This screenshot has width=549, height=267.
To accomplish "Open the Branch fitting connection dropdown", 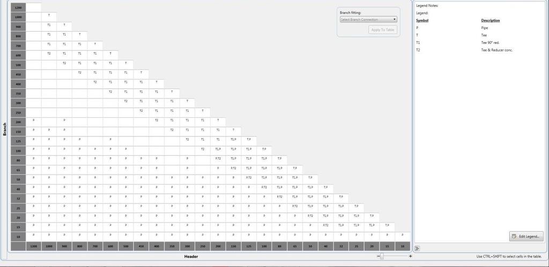I will (368, 20).
